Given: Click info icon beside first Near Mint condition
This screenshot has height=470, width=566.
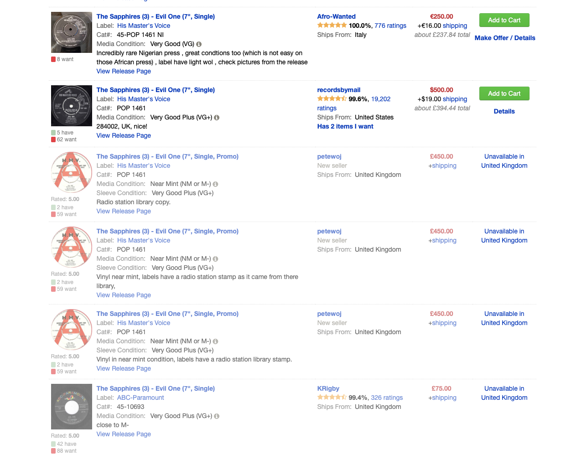Looking at the screenshot, I should 215,184.
